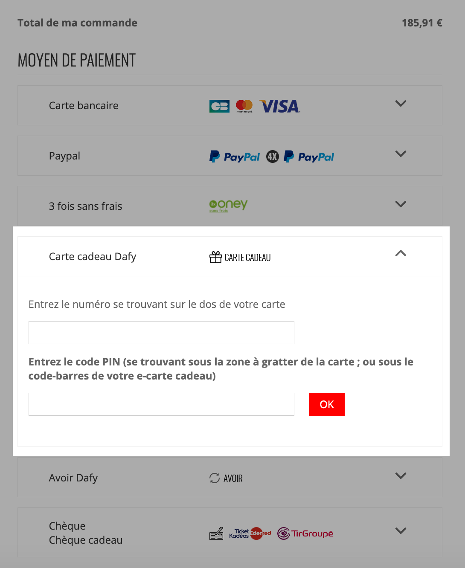Collapse the Carte cadeau Dafy section
Viewport: 465px width, 568px height.
click(x=401, y=253)
